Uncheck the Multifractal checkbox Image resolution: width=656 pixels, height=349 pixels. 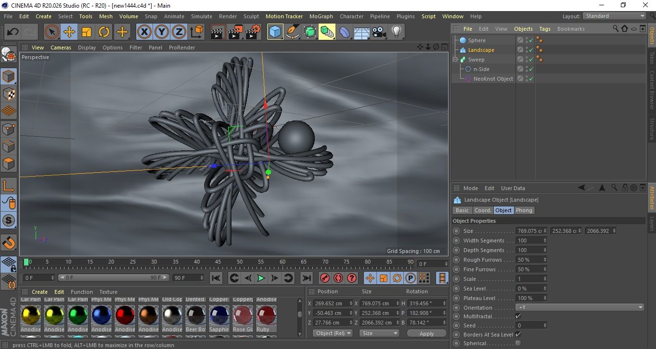click(518, 316)
